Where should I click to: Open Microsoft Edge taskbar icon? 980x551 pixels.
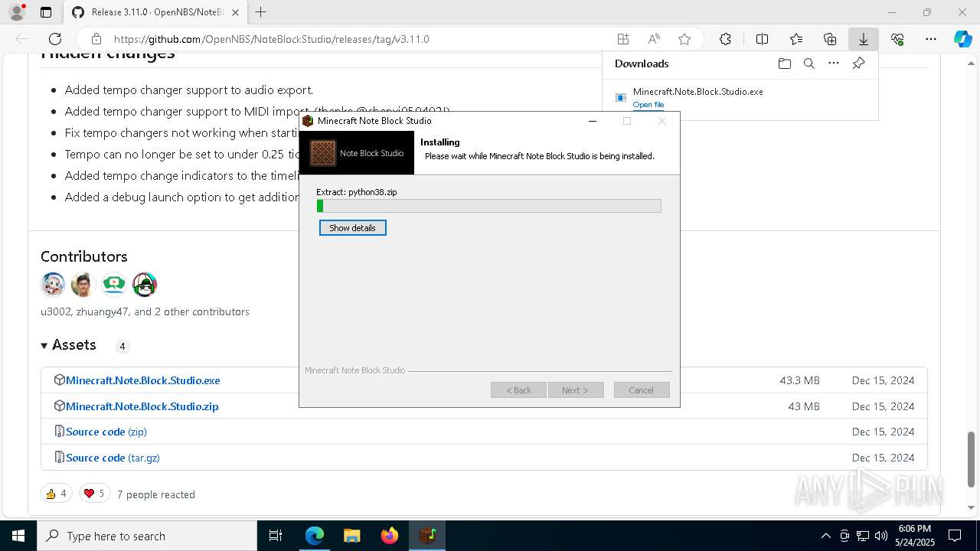[315, 536]
